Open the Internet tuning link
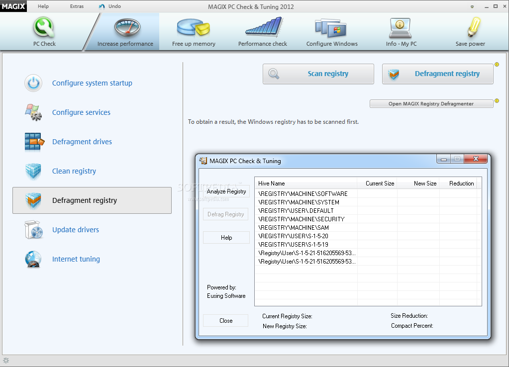This screenshot has height=367, width=509. (x=76, y=259)
